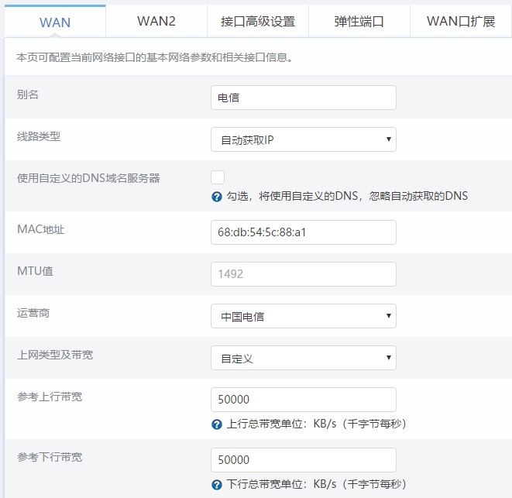Image resolution: width=512 pixels, height=498 pixels.
Task: Open the 上网类型及带宽 dropdown showing 自定义
Action: point(303,358)
